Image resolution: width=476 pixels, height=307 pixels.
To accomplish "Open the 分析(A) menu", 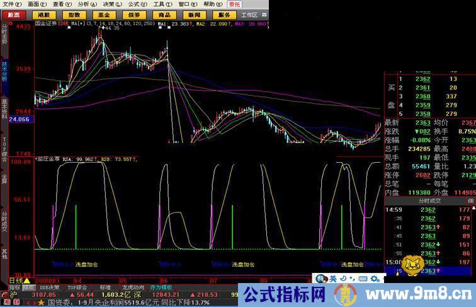I will pos(83,4).
